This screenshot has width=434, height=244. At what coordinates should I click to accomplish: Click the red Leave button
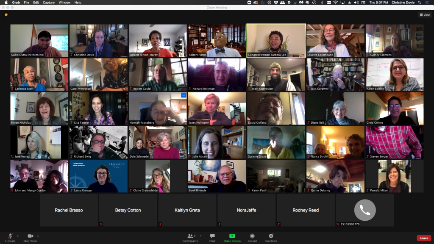point(423,238)
